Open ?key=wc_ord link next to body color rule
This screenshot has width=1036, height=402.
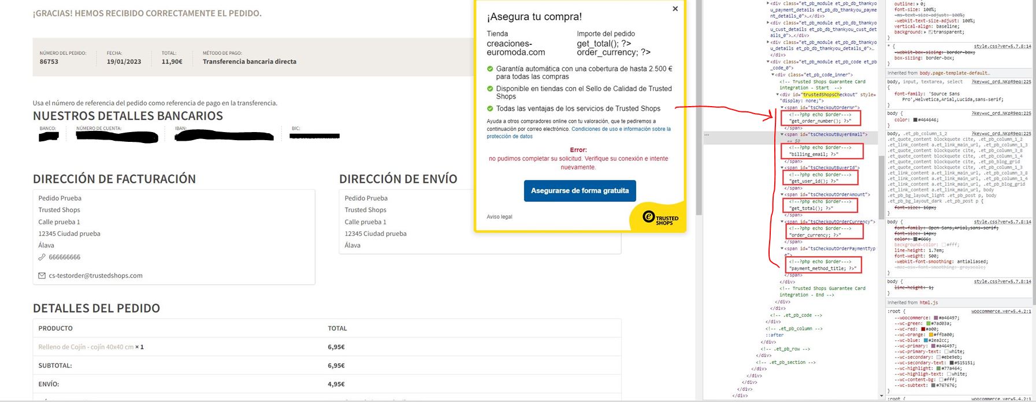1001,113
